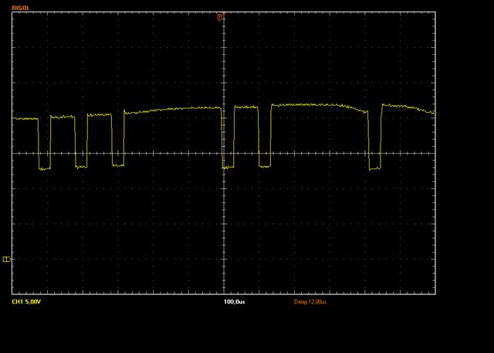Viewport: 494px width, 353px height.
Task: Click the channel 1 ground level marker
Action: pos(7,260)
